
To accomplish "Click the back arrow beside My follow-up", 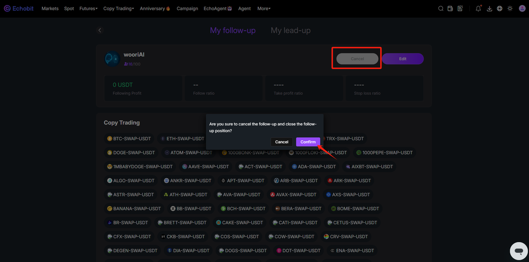I will pos(100,30).
